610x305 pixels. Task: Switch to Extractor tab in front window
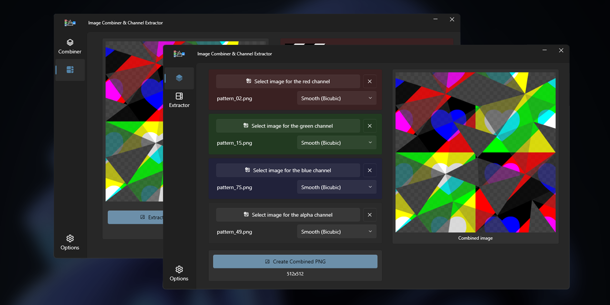click(179, 100)
